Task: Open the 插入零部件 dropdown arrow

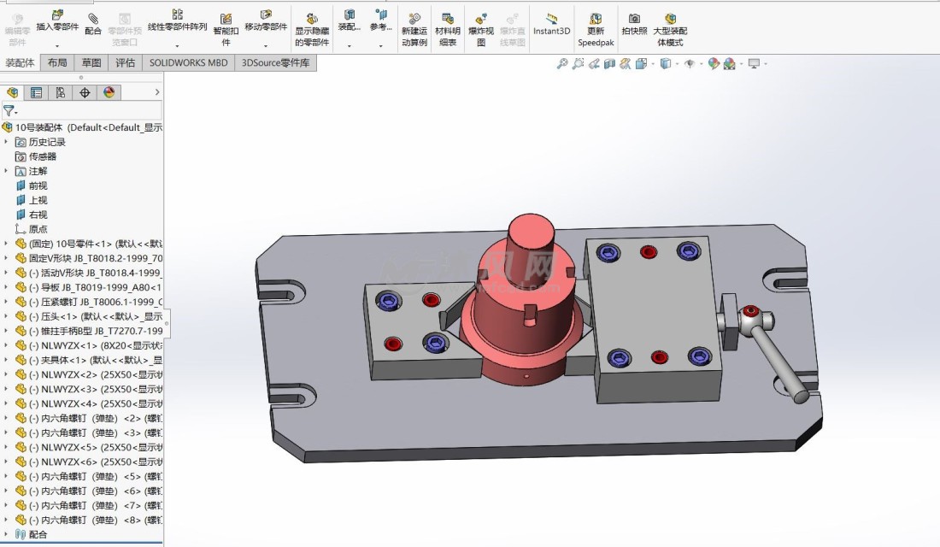Action: 57,45
